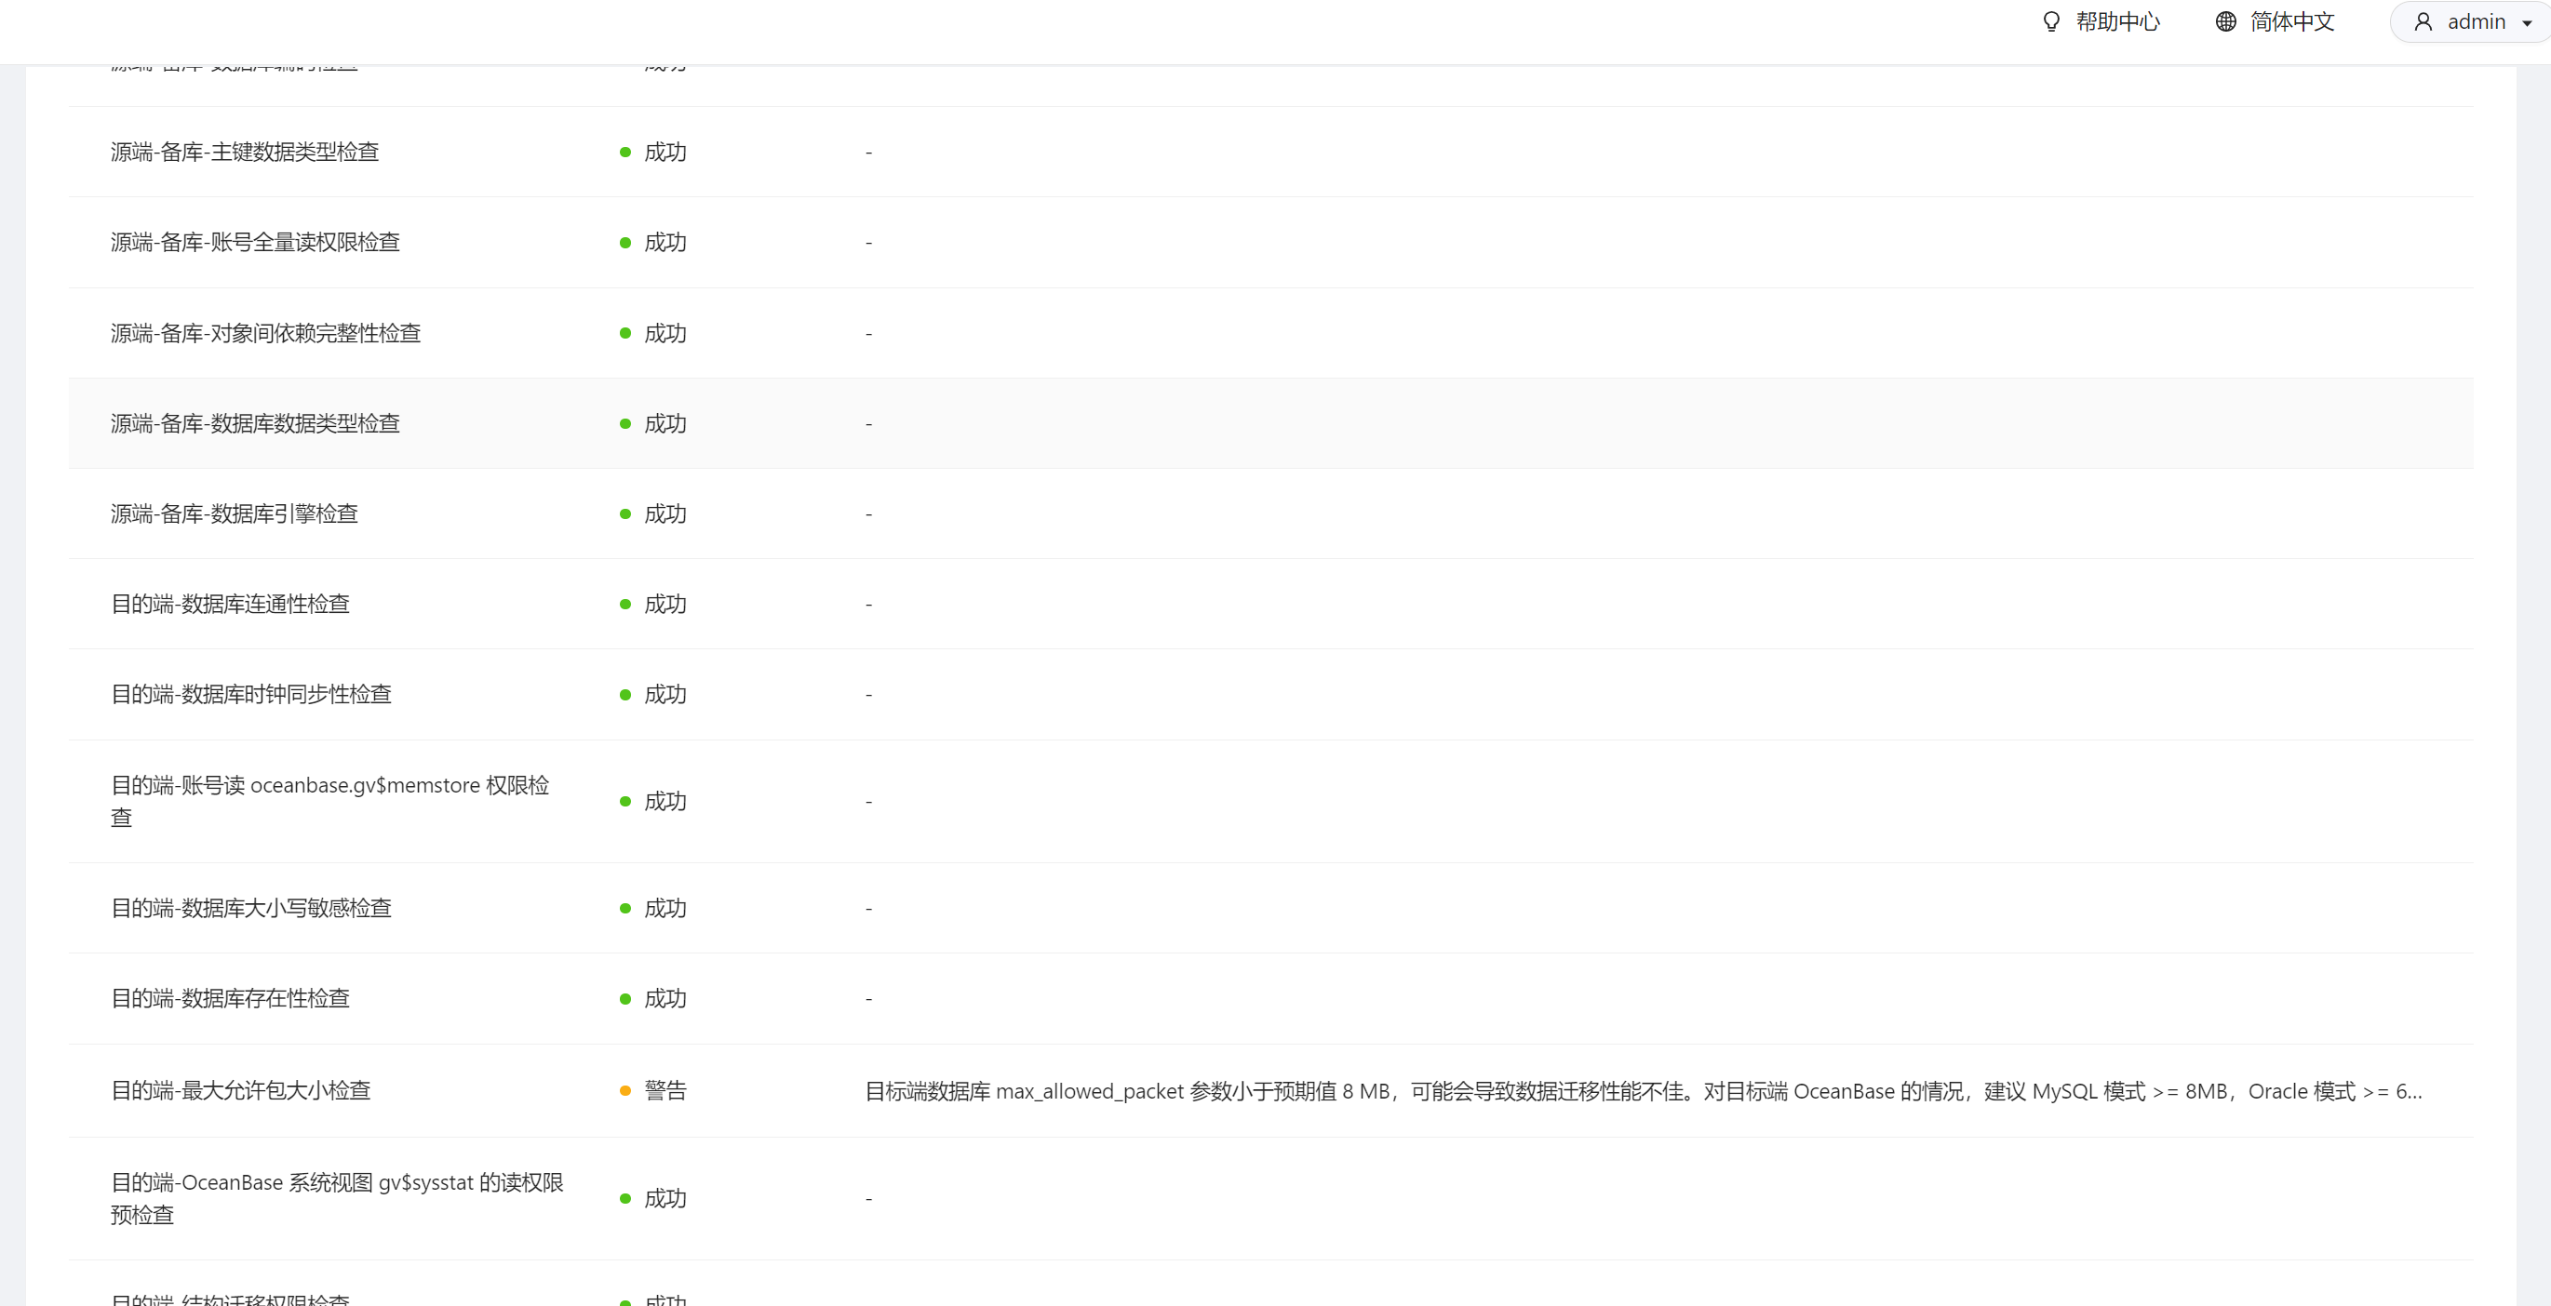Select the 目的端-数据库连通性检查 row

[x=230, y=604]
